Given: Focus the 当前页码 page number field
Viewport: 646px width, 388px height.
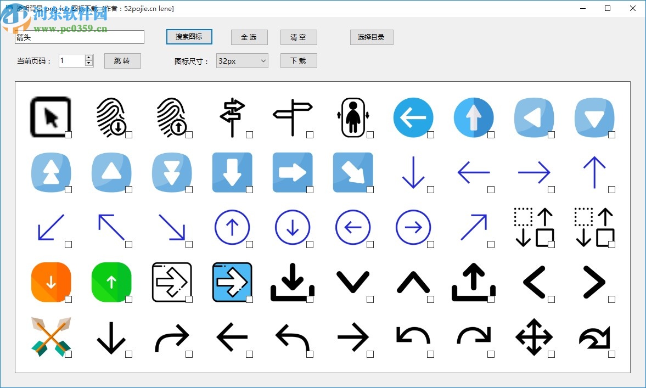Looking at the screenshot, I should point(72,60).
